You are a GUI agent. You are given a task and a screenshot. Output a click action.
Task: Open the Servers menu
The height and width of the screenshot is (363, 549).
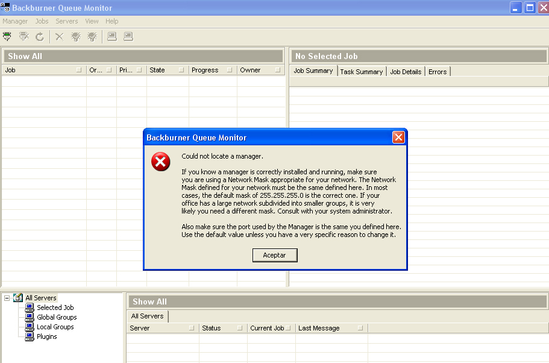[66, 21]
